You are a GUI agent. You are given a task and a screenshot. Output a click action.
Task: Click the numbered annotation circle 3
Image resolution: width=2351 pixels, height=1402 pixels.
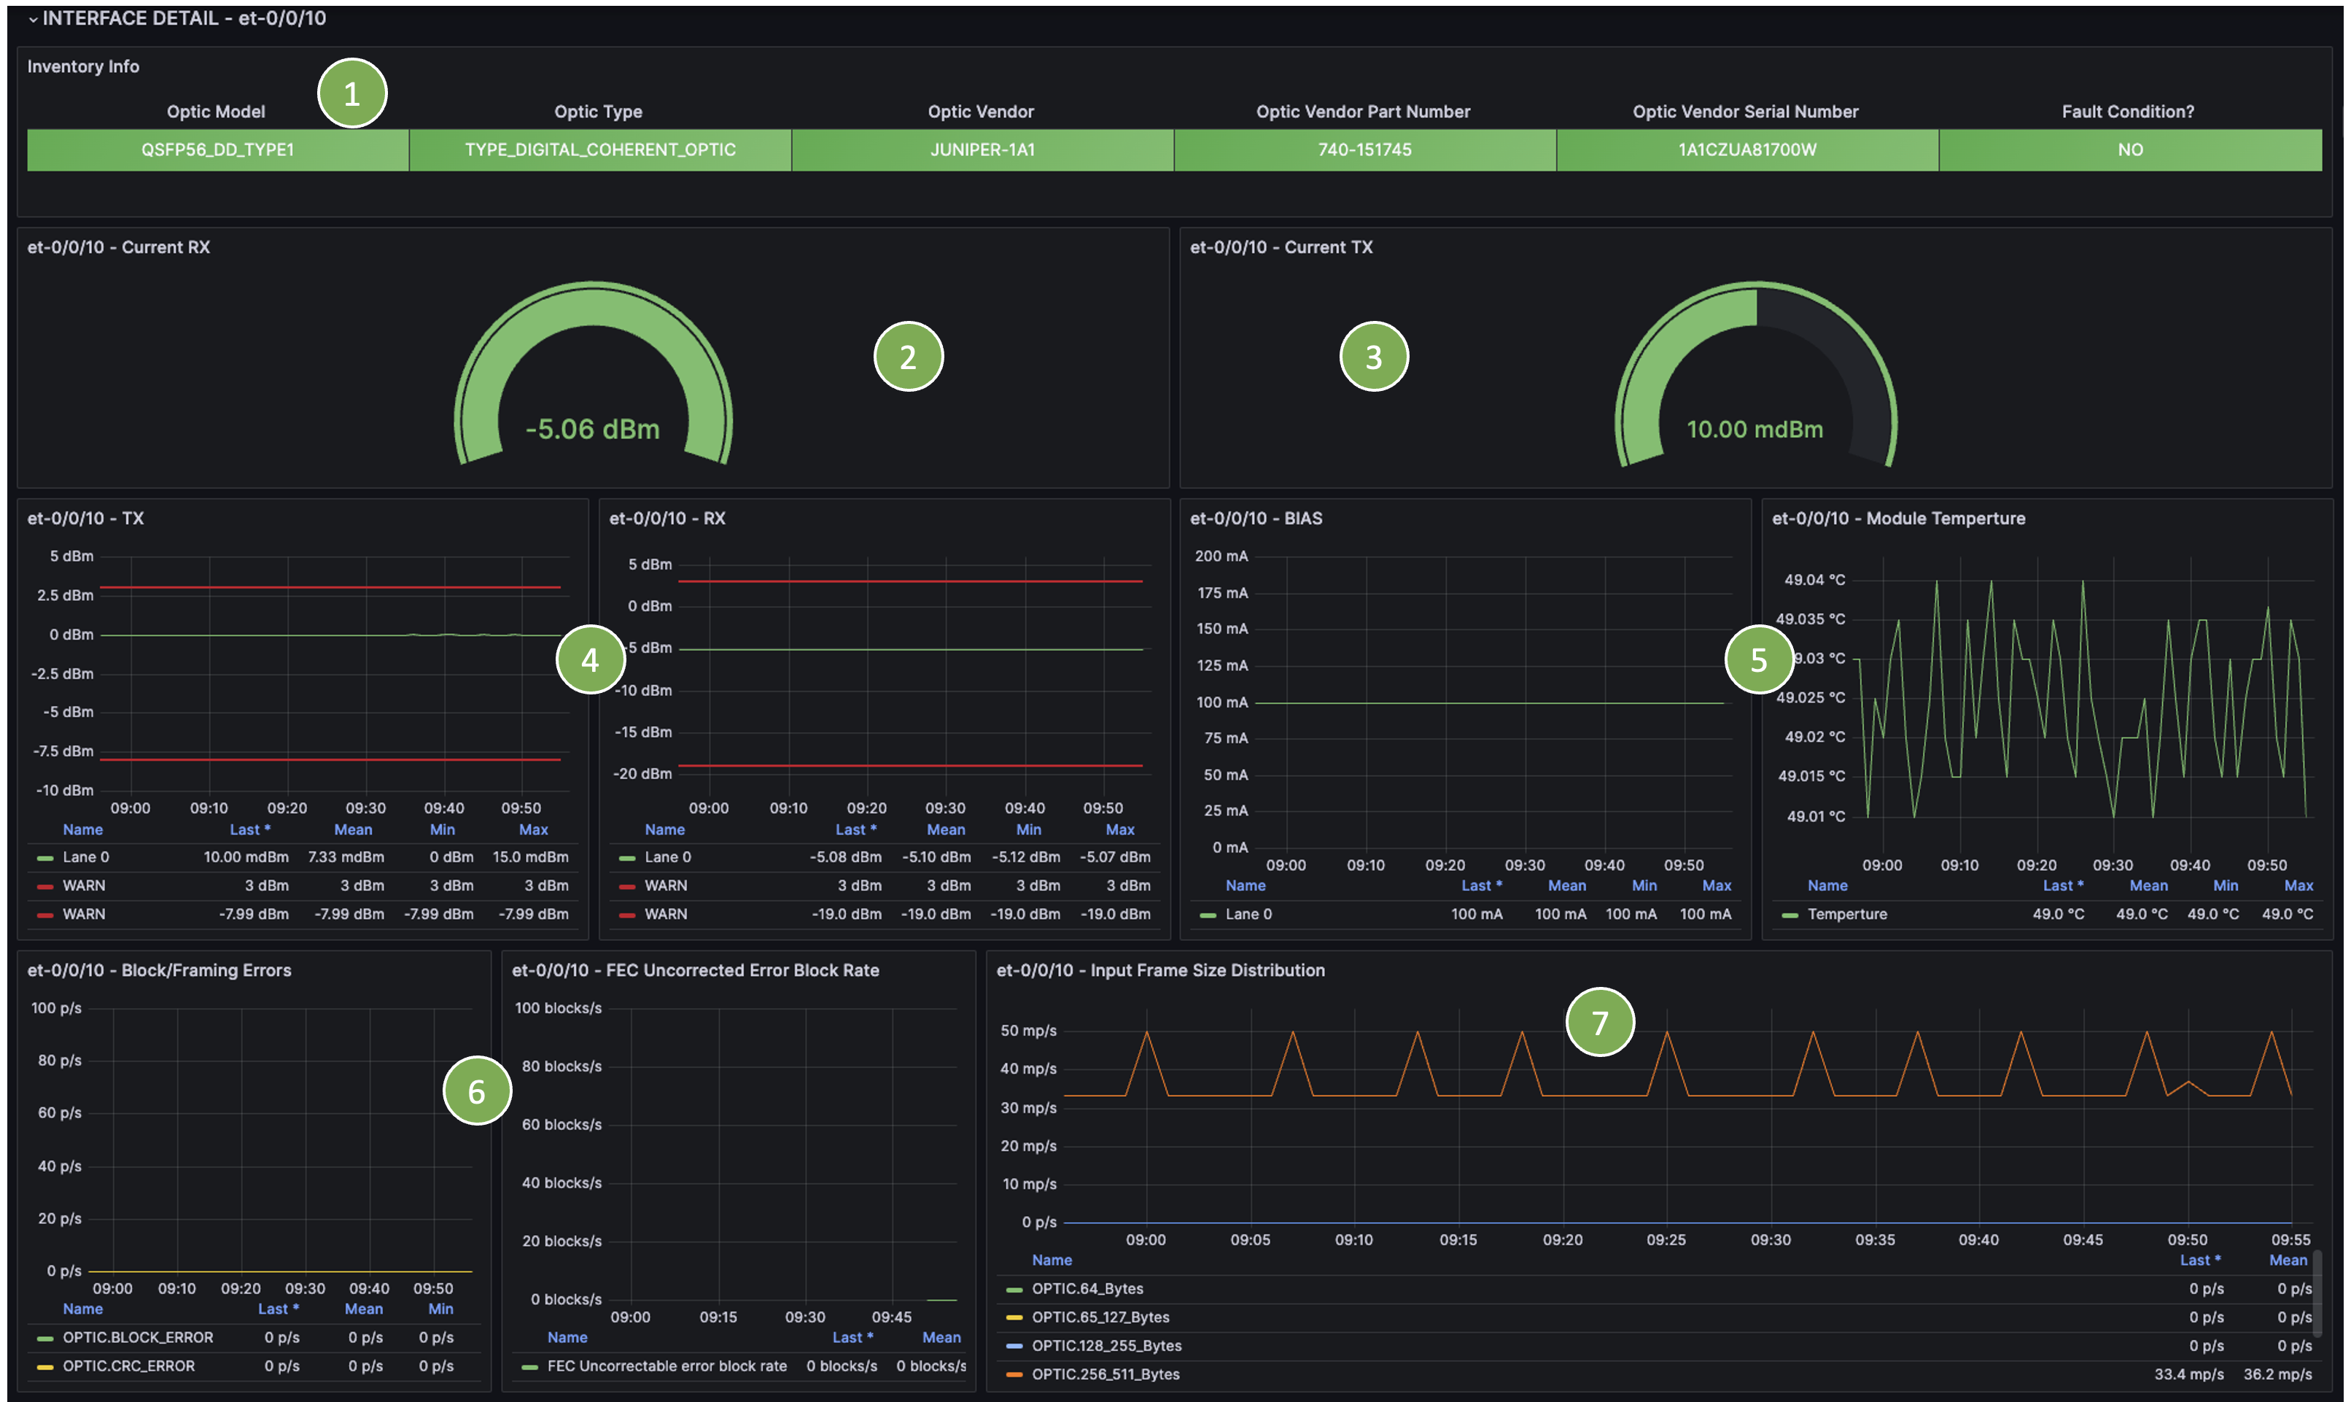[1374, 357]
